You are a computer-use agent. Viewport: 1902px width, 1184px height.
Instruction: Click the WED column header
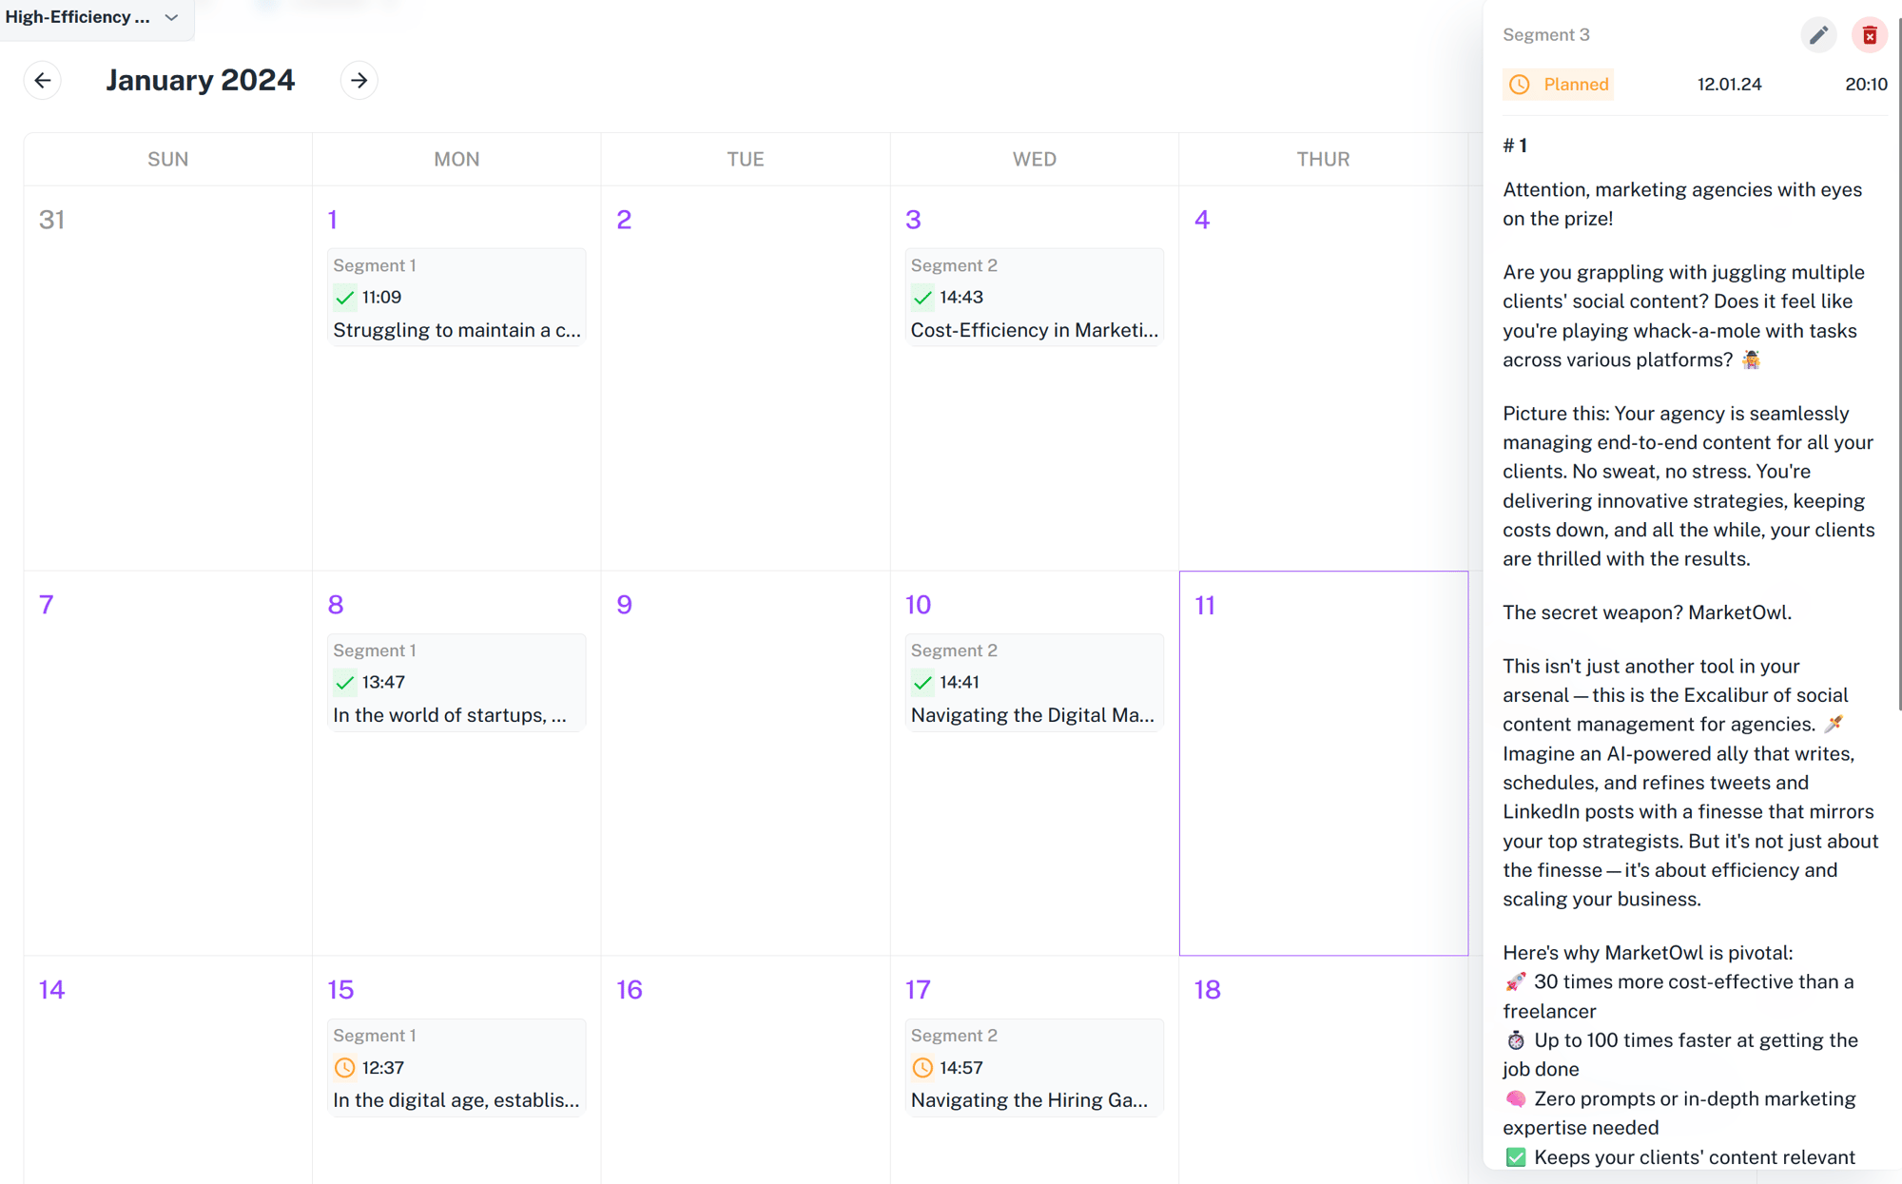click(1035, 160)
